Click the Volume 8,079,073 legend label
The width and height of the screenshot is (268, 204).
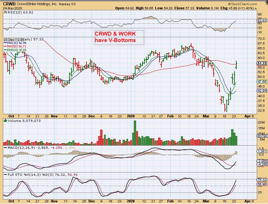pos(24,121)
